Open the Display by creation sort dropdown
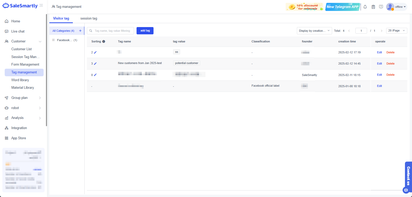412x197 pixels. point(314,31)
